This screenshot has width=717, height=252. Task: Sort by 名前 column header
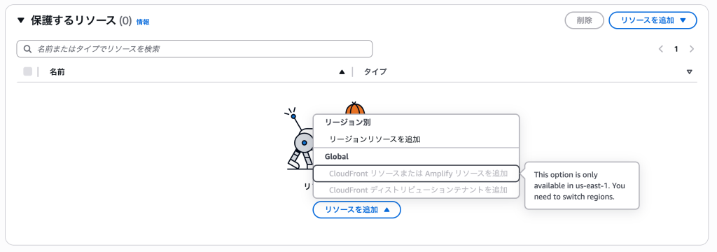(x=57, y=72)
